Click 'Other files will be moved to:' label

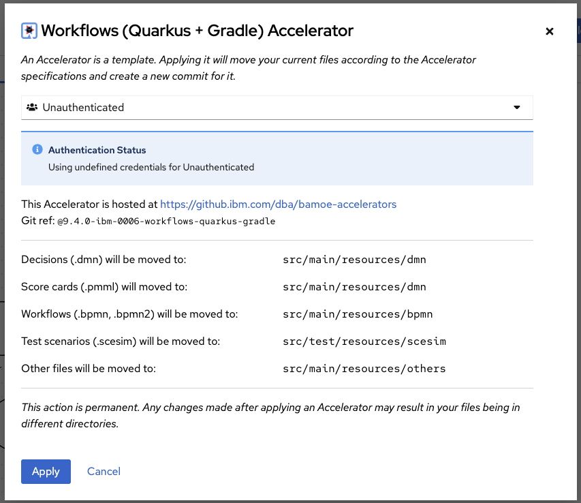pyautogui.click(x=89, y=369)
